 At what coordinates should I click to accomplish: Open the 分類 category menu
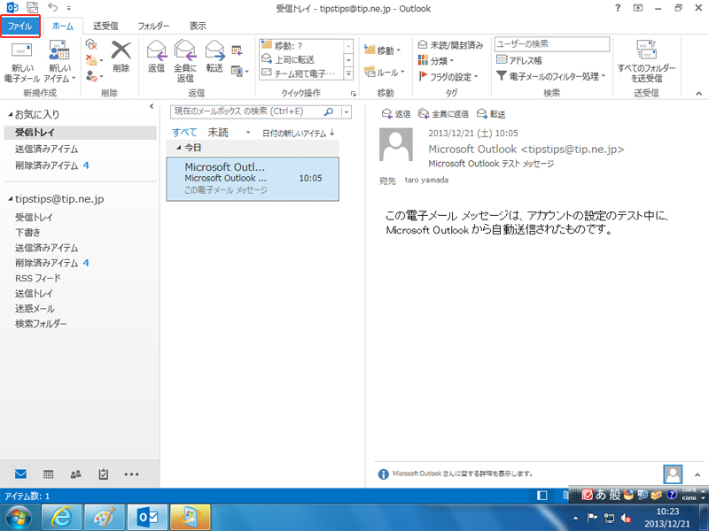click(436, 60)
